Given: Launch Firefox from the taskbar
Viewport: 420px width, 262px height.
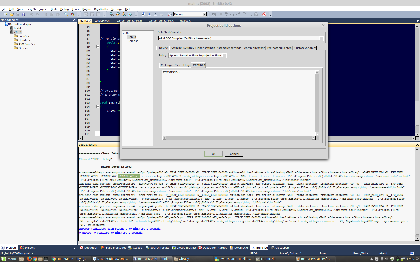Looking at the screenshot, I should tap(29, 259).
